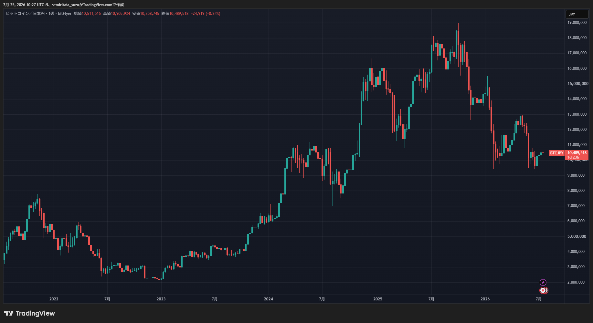Click the 6,000,000 price axis label
The image size is (593, 323).
[576, 221]
